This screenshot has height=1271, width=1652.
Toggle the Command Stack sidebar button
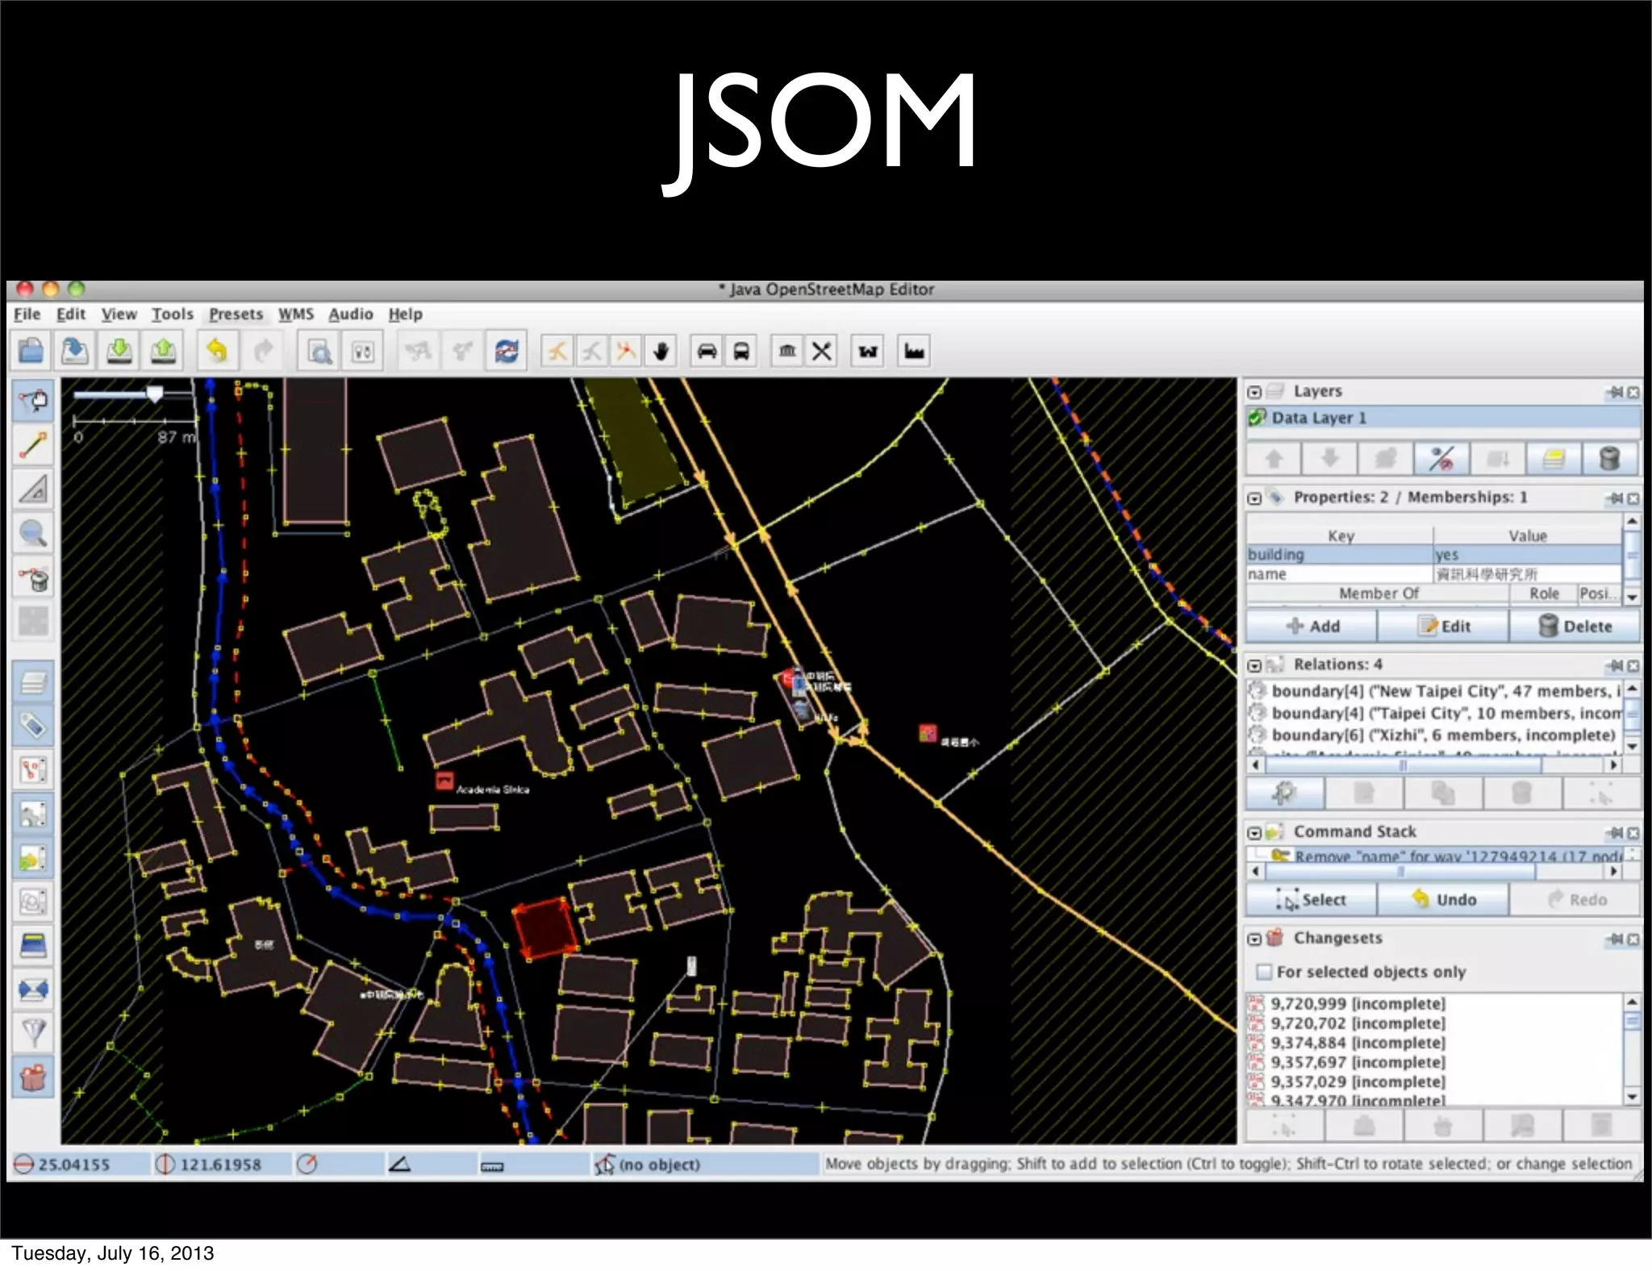tap(33, 857)
